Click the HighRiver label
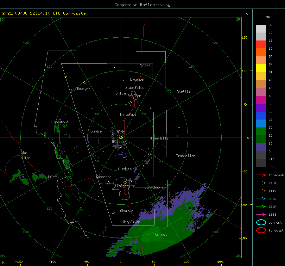 click(x=131, y=222)
